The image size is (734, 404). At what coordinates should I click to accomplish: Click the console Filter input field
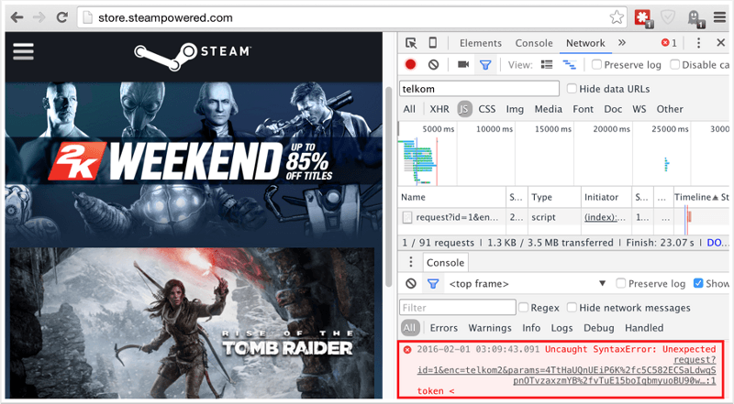(x=457, y=307)
